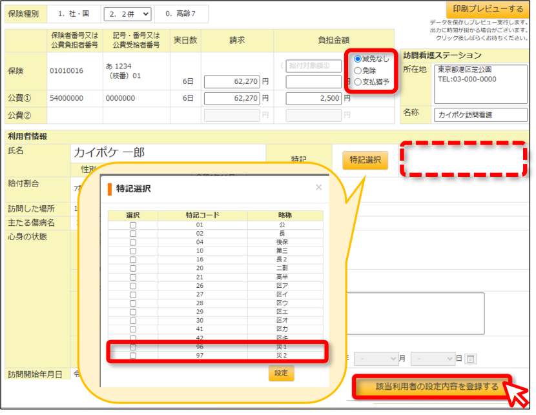
Task: Close the 特記選択 dialog with X
Action: tap(318, 187)
